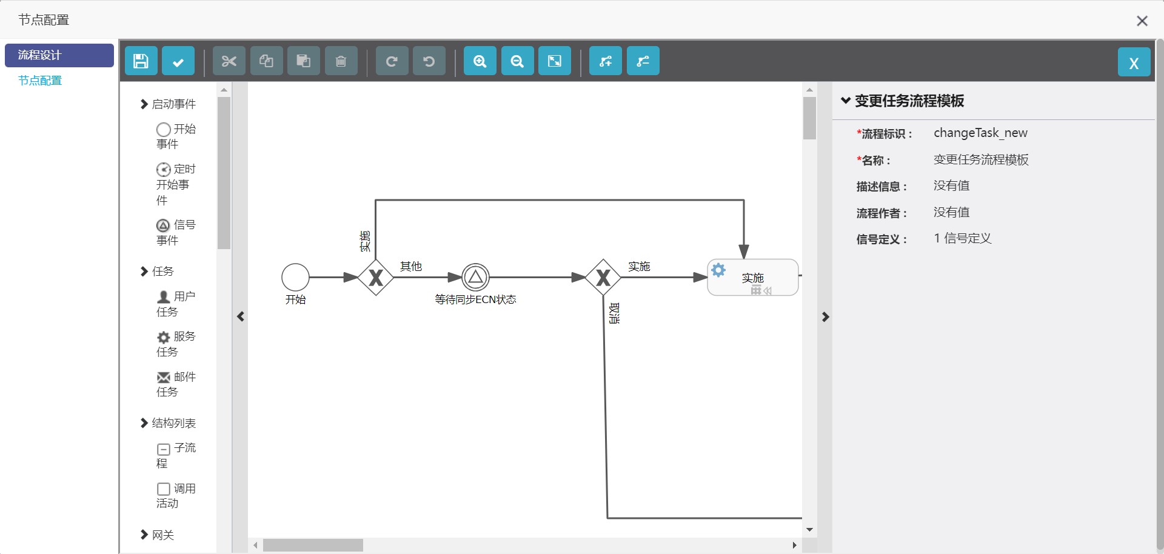Viewport: 1164px width, 554px height.
Task: Hide the palette with the left arrow
Action: tap(241, 317)
